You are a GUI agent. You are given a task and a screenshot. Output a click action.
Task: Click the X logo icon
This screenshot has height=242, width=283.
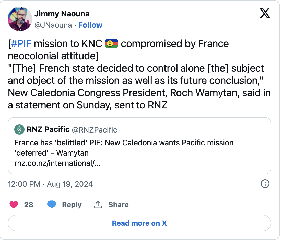(265, 13)
